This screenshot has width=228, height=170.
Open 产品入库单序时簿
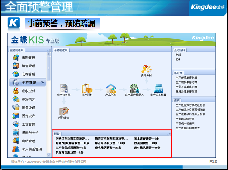(186, 87)
